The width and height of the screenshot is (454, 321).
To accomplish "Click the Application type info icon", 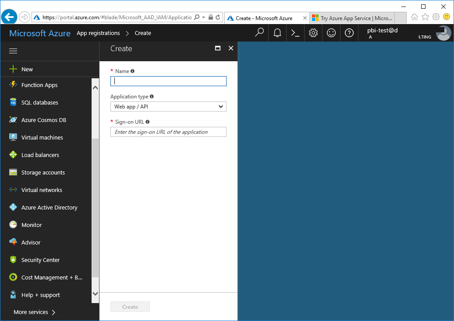I will 152,97.
